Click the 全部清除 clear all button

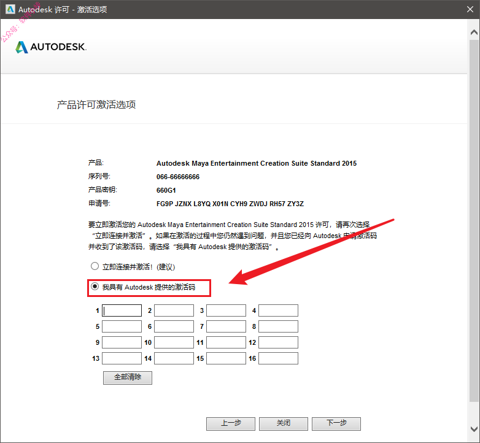click(128, 377)
